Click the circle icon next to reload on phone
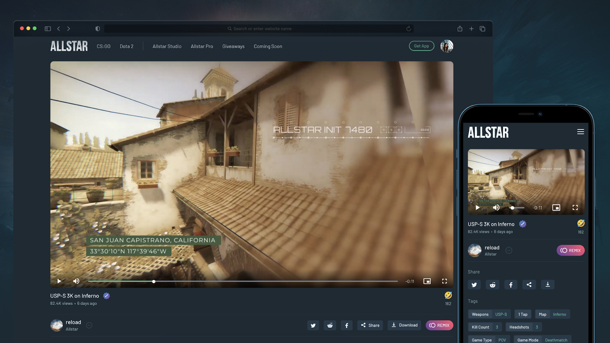The image size is (610, 343). click(x=509, y=250)
